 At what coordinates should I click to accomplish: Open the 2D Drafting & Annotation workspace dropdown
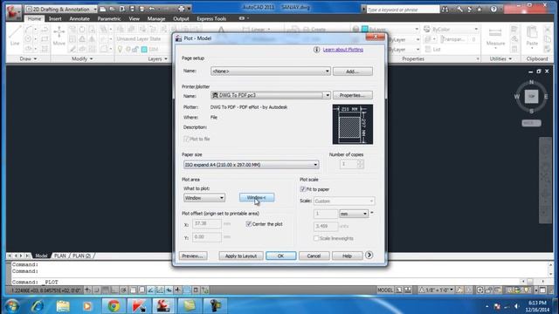(x=61, y=9)
